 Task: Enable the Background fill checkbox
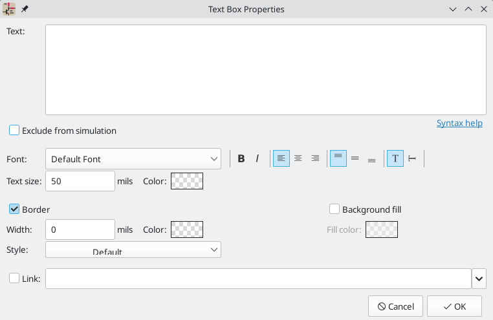[x=334, y=209]
